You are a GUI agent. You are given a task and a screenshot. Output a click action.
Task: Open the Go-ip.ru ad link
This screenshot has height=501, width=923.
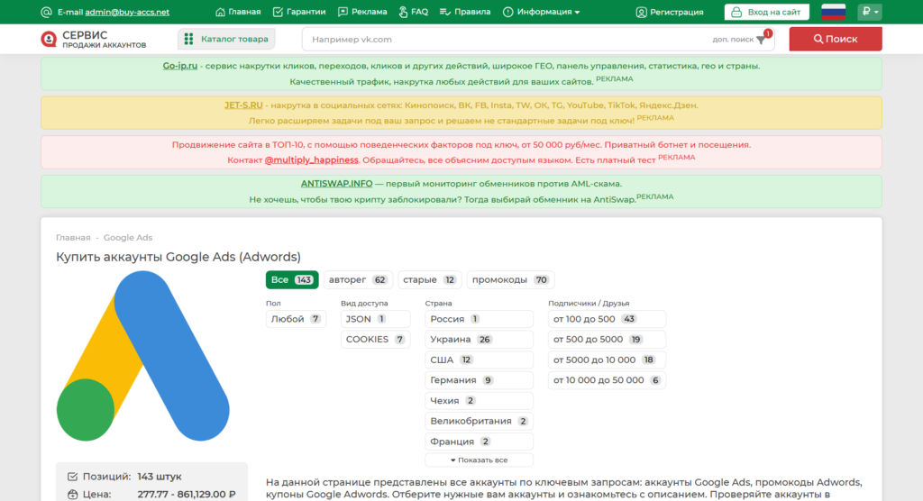click(x=180, y=66)
